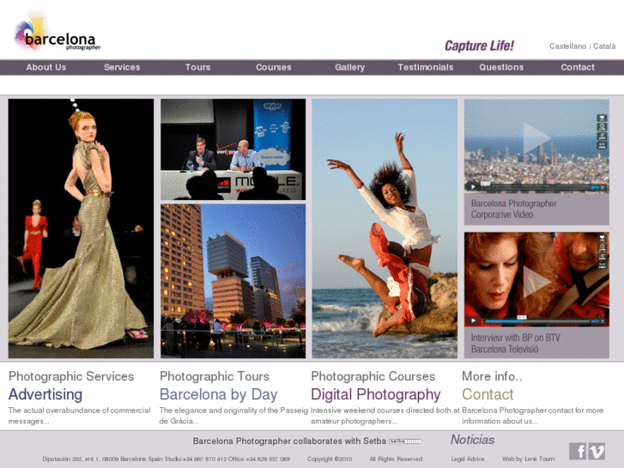The height and width of the screenshot is (468, 624).
Task: Play the BTV interview using small play button
Action: pyautogui.click(x=473, y=320)
